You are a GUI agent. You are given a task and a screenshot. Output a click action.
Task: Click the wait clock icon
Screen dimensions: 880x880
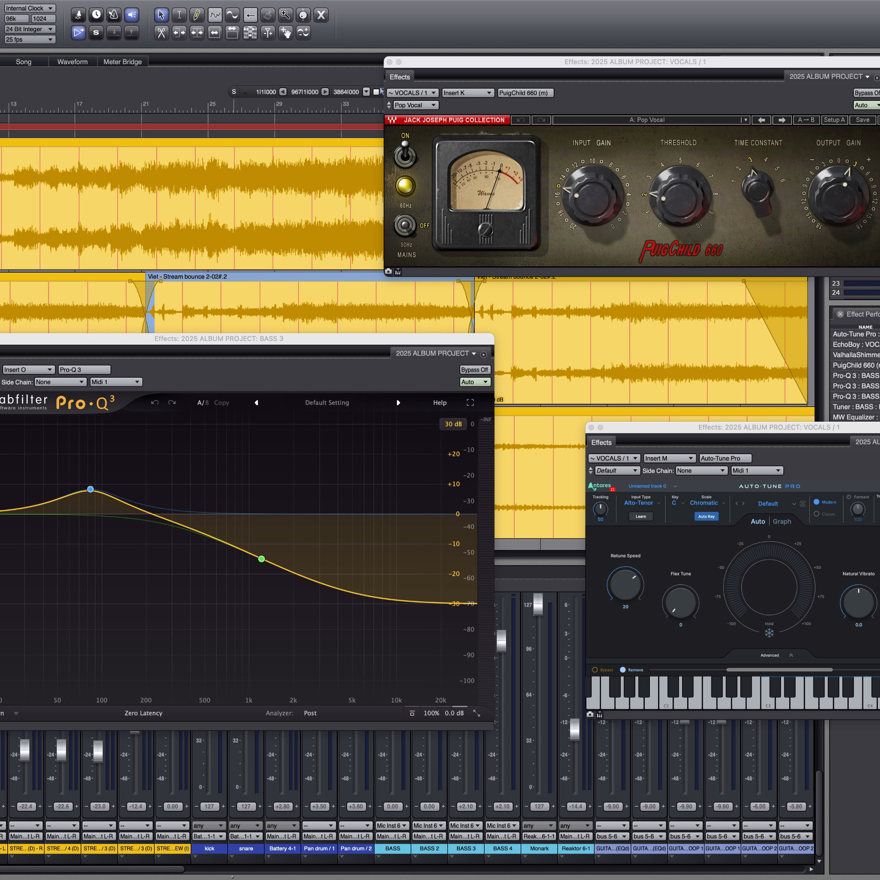96,15
